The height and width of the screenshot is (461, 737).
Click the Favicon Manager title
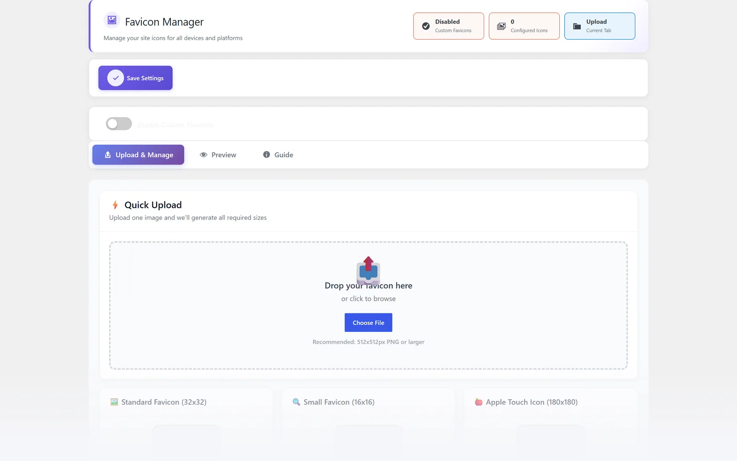pyautogui.click(x=164, y=22)
